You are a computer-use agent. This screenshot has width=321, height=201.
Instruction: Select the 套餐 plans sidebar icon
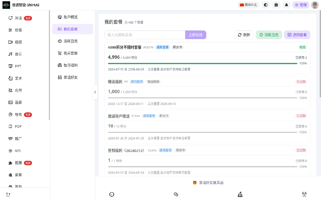tap(11, 175)
